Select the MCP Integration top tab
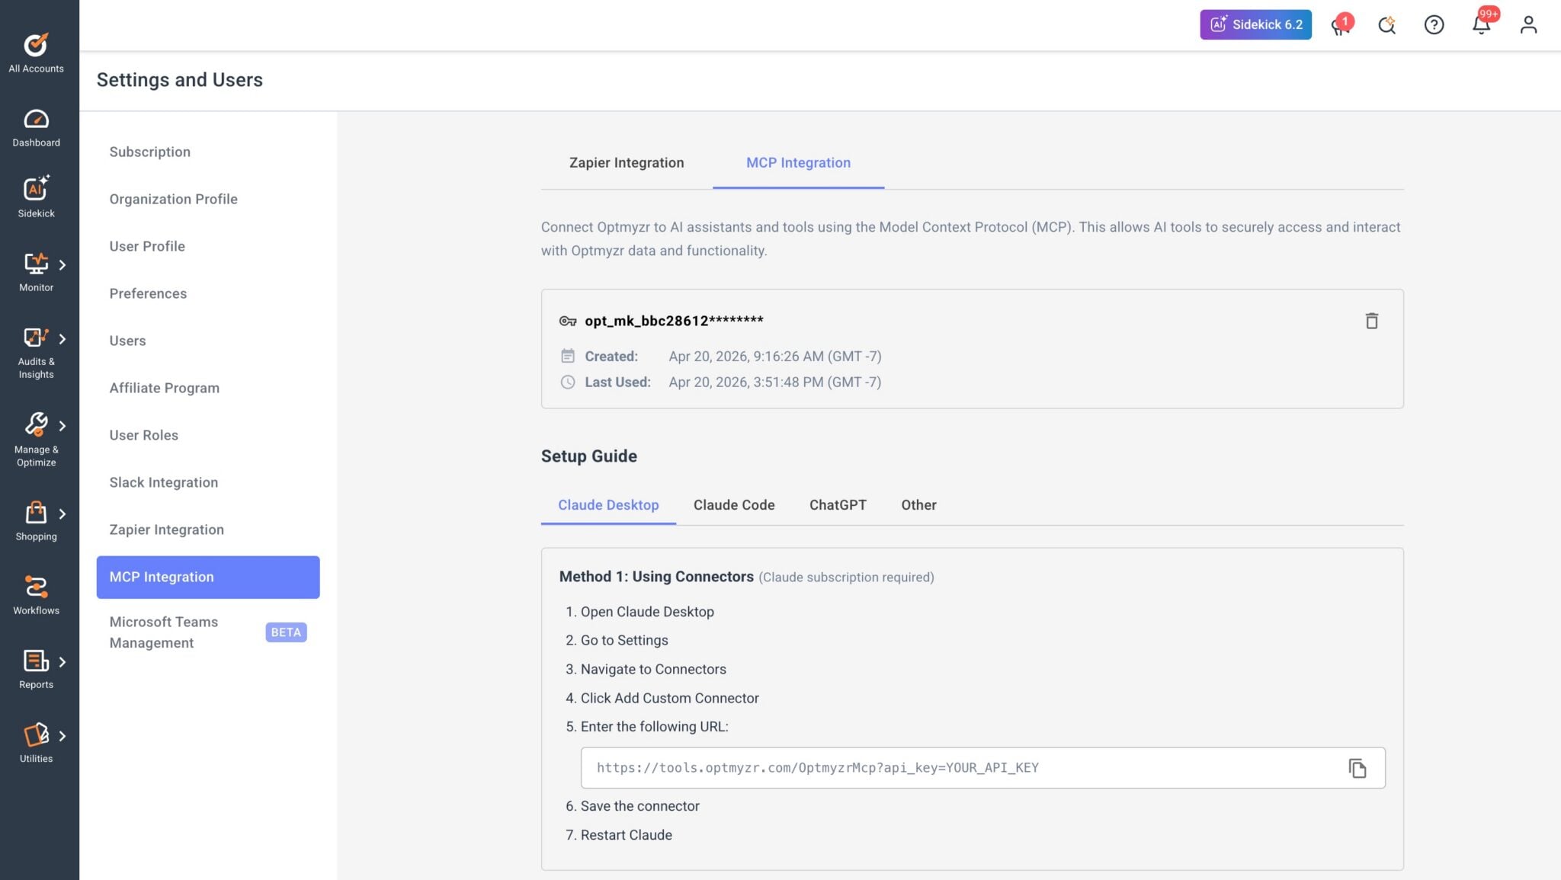Viewport: 1561px width, 880px height. pos(798,163)
